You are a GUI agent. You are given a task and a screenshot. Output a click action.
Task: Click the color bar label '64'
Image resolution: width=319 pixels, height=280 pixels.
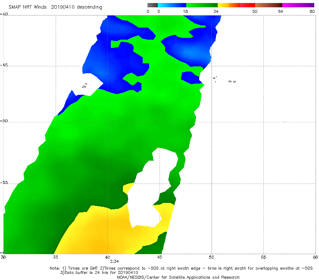(x=281, y=11)
